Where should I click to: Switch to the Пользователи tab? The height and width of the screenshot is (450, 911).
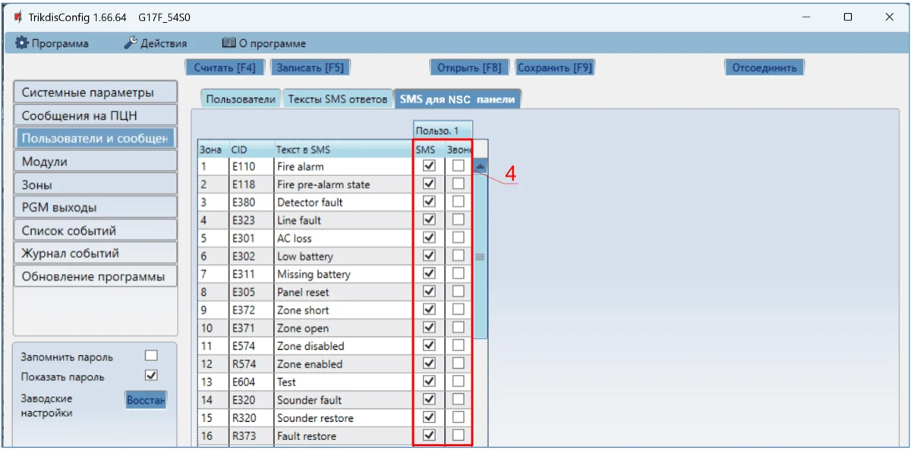click(x=240, y=99)
